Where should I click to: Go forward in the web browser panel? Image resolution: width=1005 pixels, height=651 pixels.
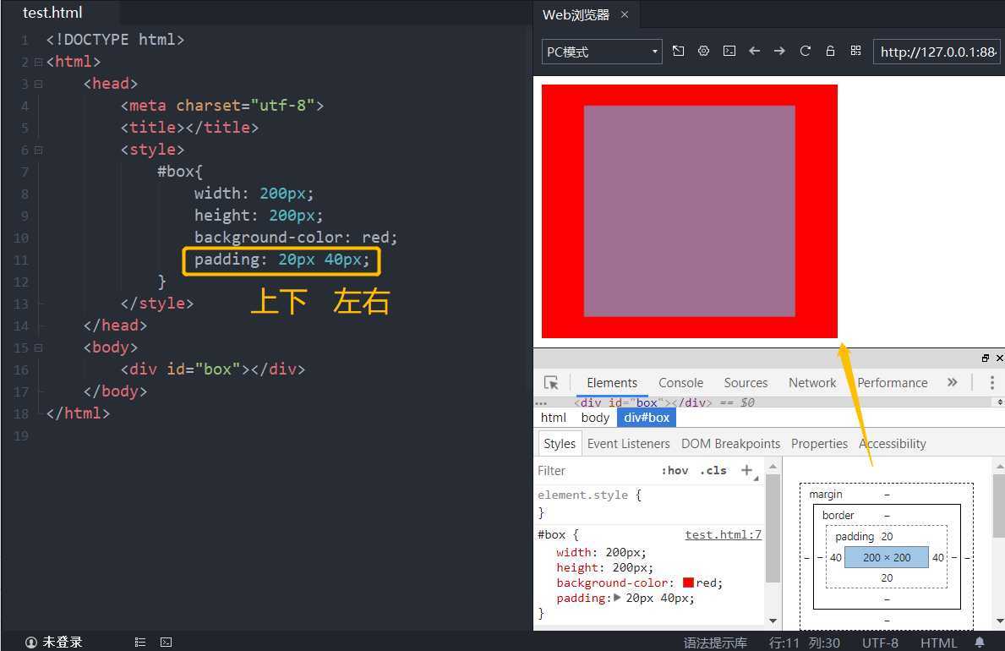(779, 51)
